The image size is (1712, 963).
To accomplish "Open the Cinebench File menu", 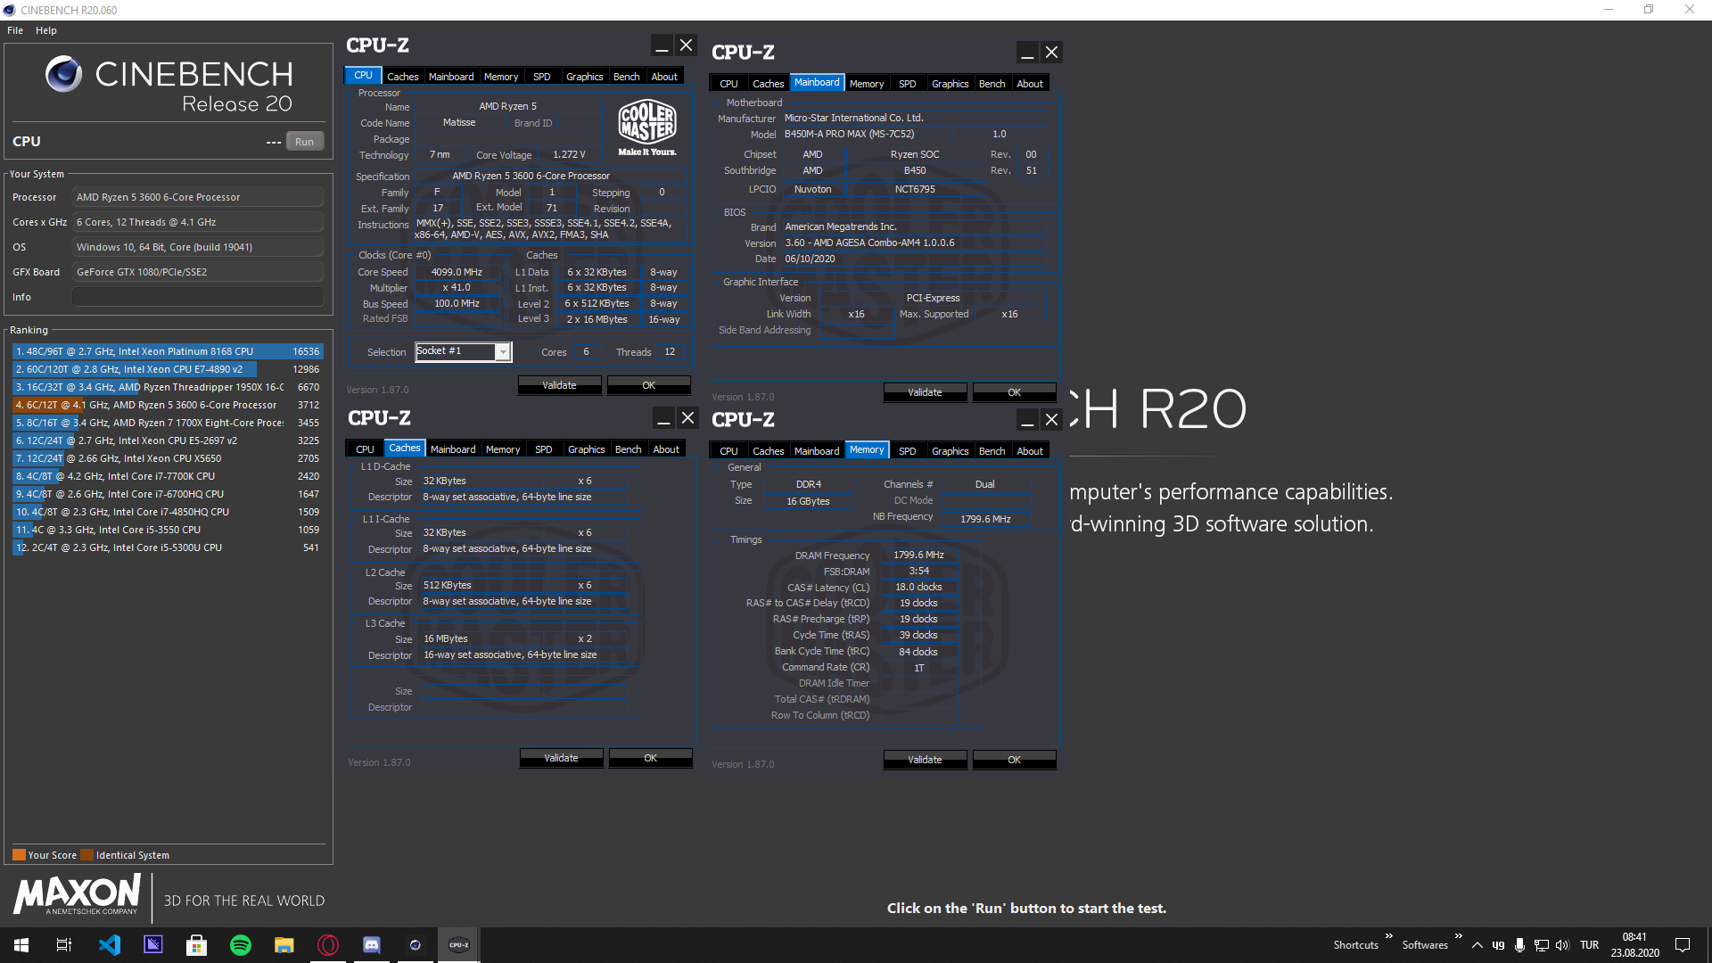I will click(x=15, y=30).
